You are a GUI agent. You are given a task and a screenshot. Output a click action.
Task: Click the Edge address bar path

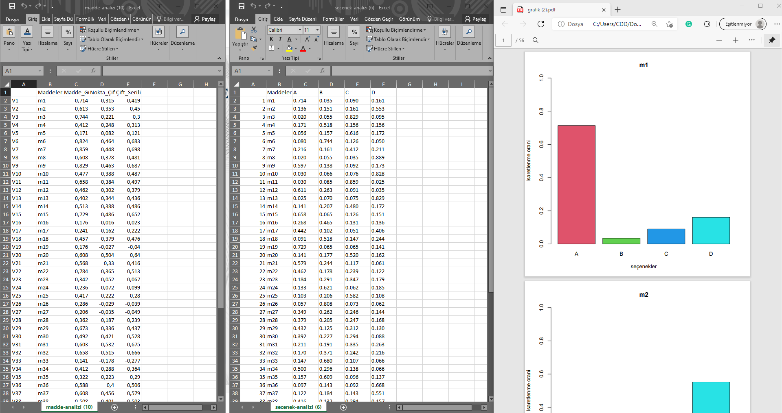coord(617,24)
